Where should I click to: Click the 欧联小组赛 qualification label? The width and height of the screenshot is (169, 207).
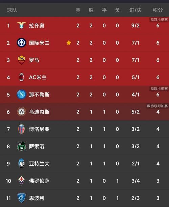[159, 89]
